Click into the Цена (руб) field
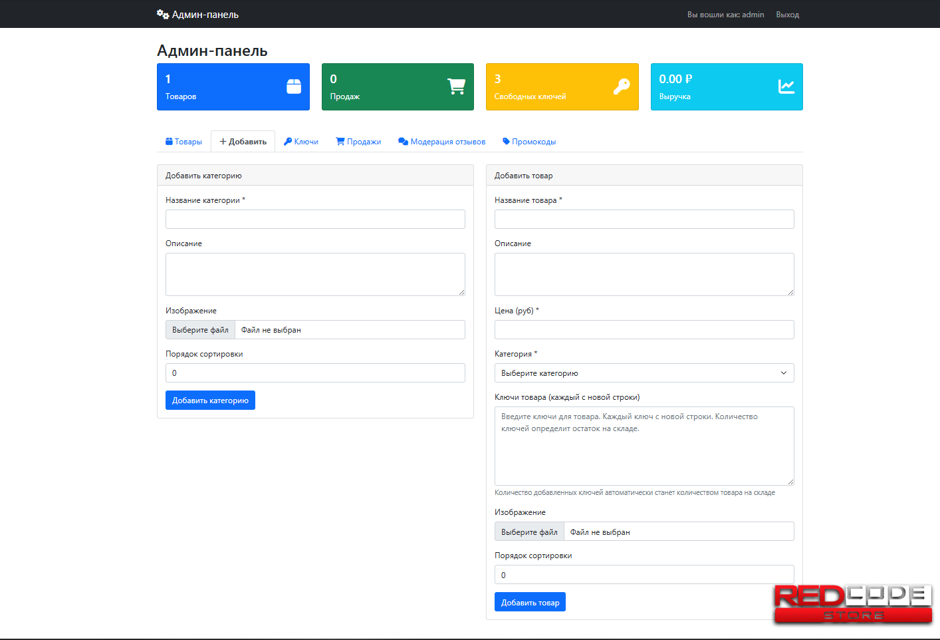The image size is (940, 640). 644,330
